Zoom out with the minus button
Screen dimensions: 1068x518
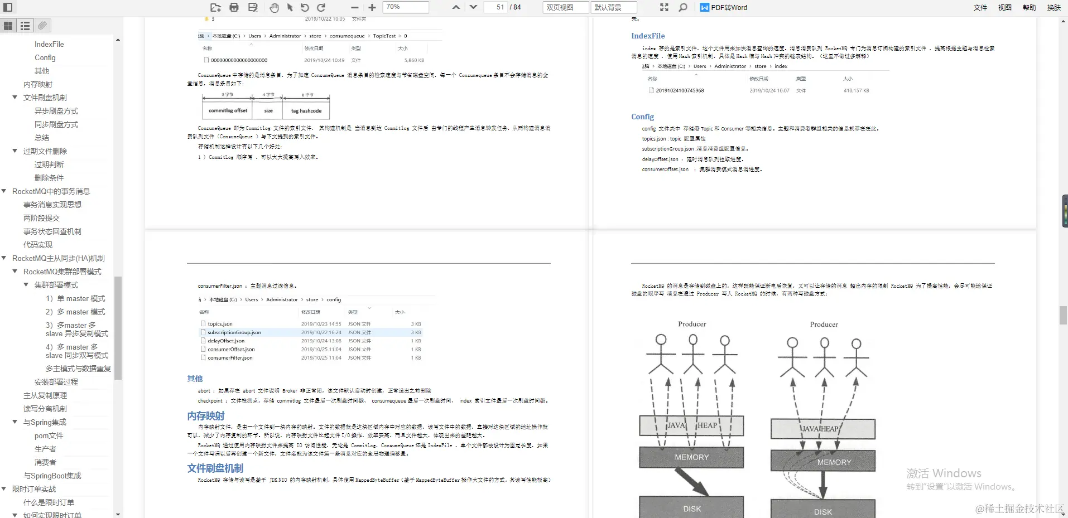point(355,7)
